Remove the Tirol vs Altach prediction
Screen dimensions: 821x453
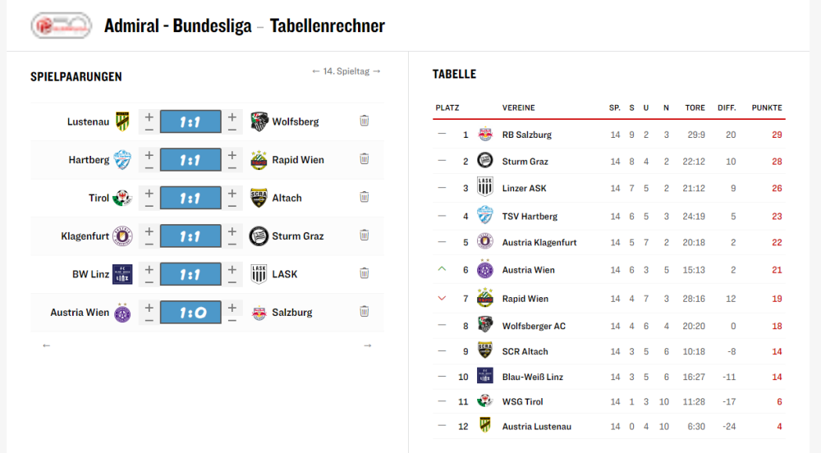[364, 197]
